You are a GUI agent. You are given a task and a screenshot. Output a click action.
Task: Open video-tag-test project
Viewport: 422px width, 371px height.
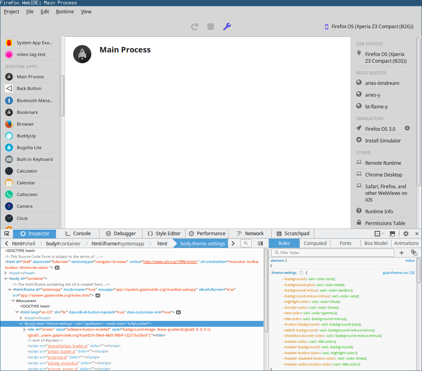point(31,54)
